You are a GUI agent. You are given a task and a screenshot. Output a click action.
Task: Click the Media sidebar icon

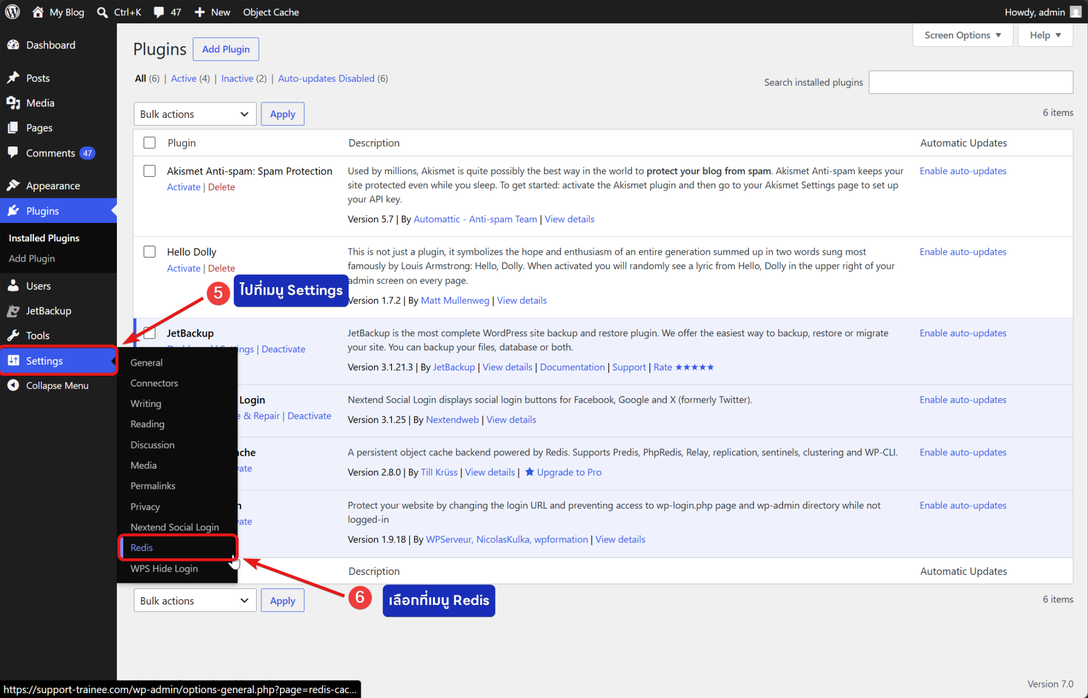click(13, 103)
